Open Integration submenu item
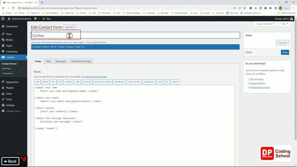The width and height of the screenshot is (297, 167). click(7, 73)
